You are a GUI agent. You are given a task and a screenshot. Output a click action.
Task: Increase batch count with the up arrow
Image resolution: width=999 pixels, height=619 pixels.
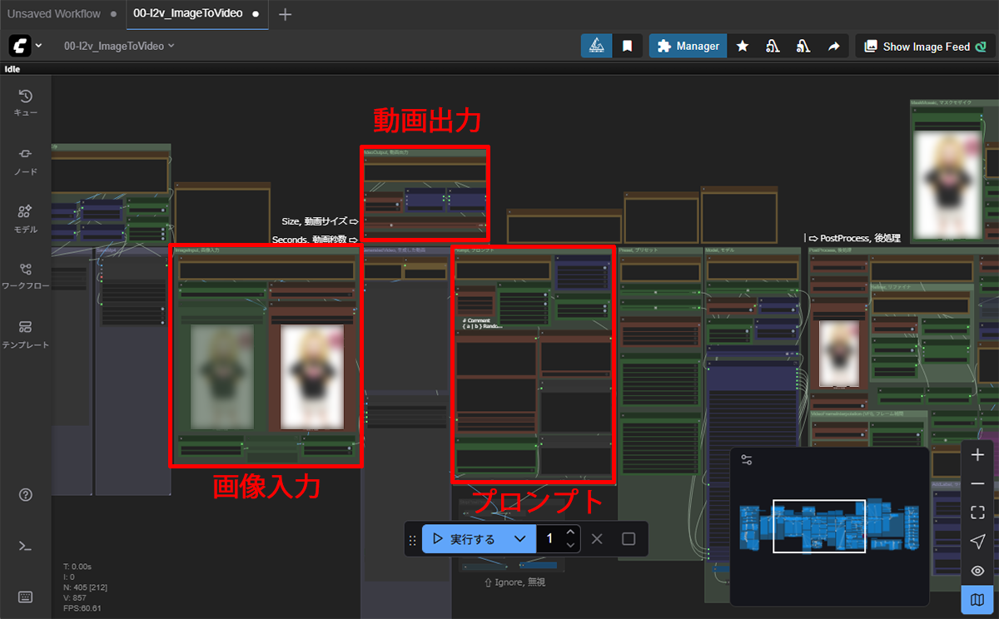tap(570, 532)
